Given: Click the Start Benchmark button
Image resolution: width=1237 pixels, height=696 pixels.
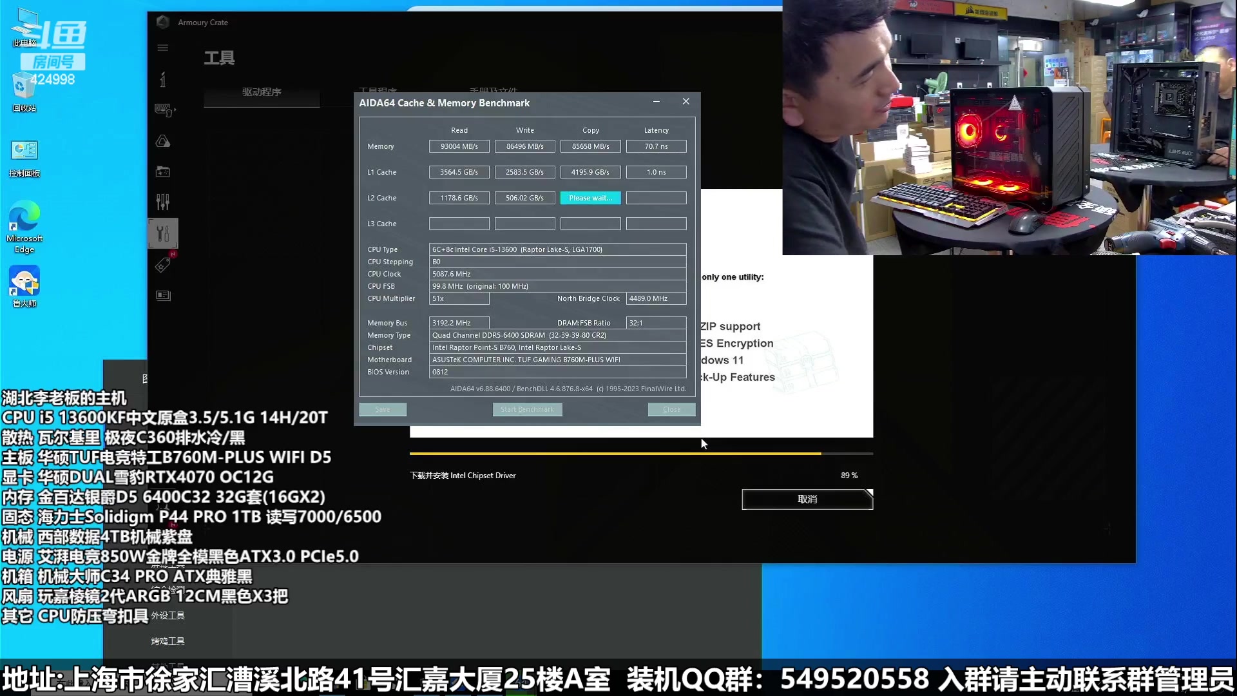Looking at the screenshot, I should tap(527, 409).
